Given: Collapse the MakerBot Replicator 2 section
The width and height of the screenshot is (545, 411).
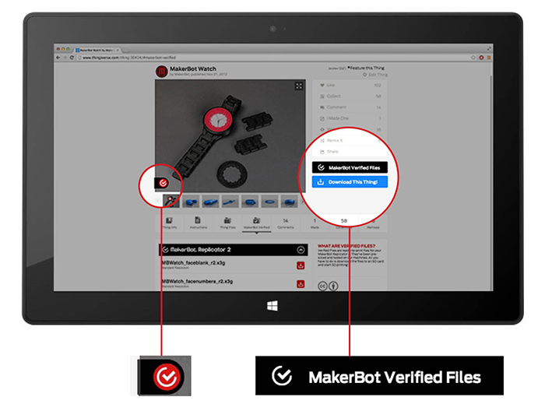Looking at the screenshot, I should (x=301, y=250).
